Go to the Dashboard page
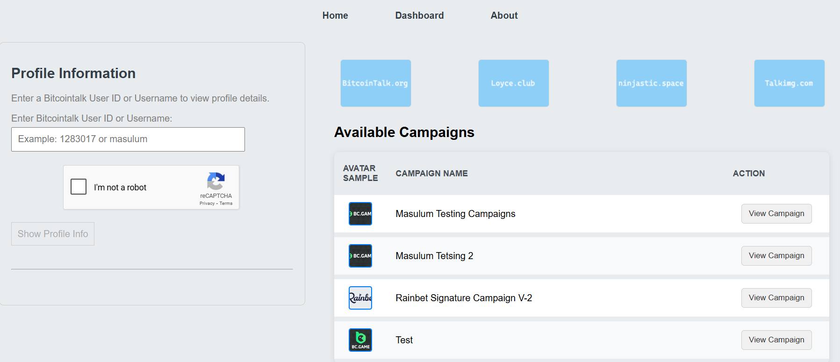 tap(419, 15)
